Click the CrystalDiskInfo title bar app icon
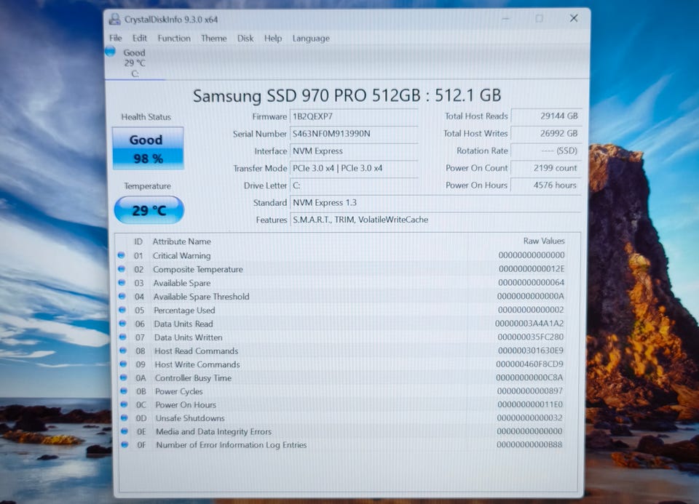 (114, 19)
